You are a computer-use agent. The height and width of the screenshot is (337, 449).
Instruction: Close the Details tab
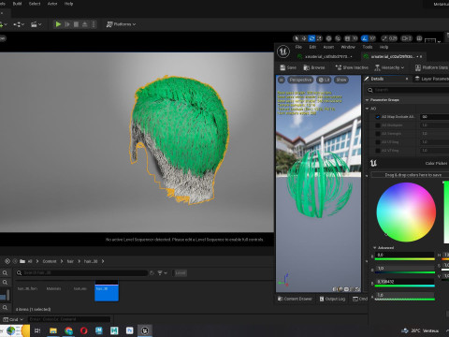(x=407, y=79)
